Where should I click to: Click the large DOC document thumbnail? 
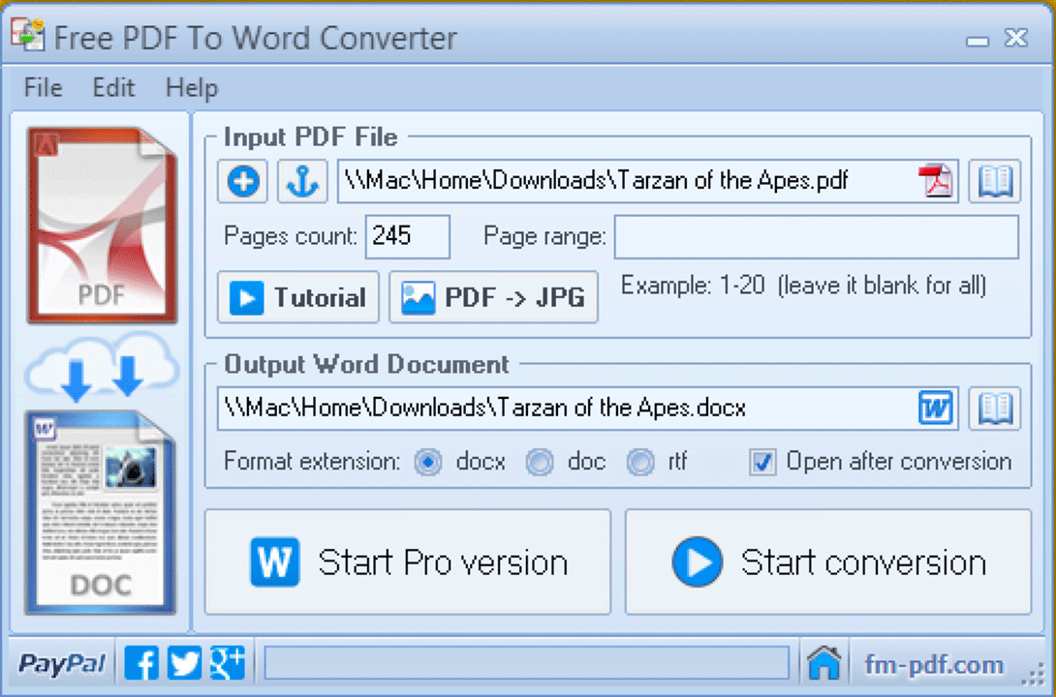101,513
